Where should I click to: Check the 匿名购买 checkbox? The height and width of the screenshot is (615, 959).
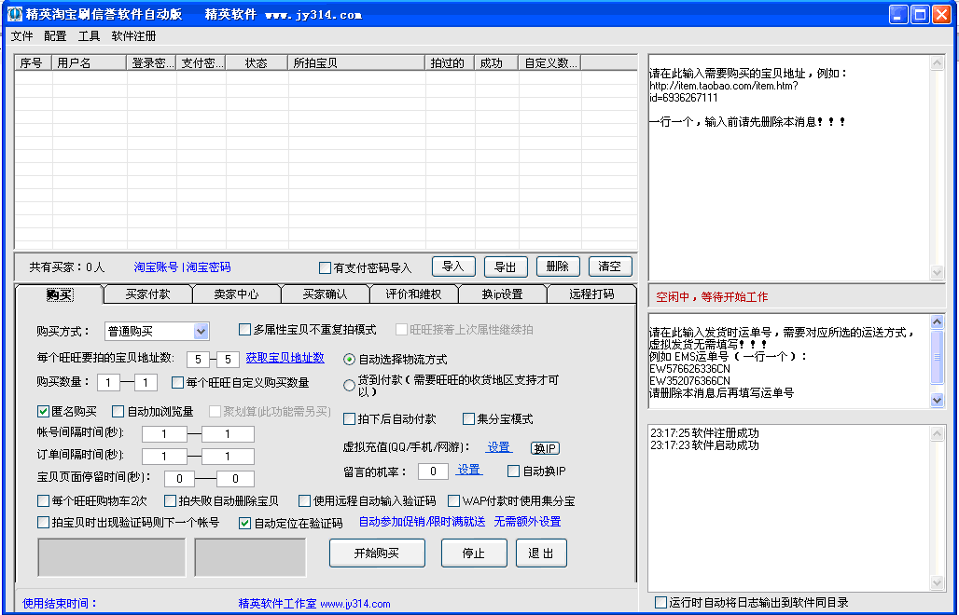44,411
